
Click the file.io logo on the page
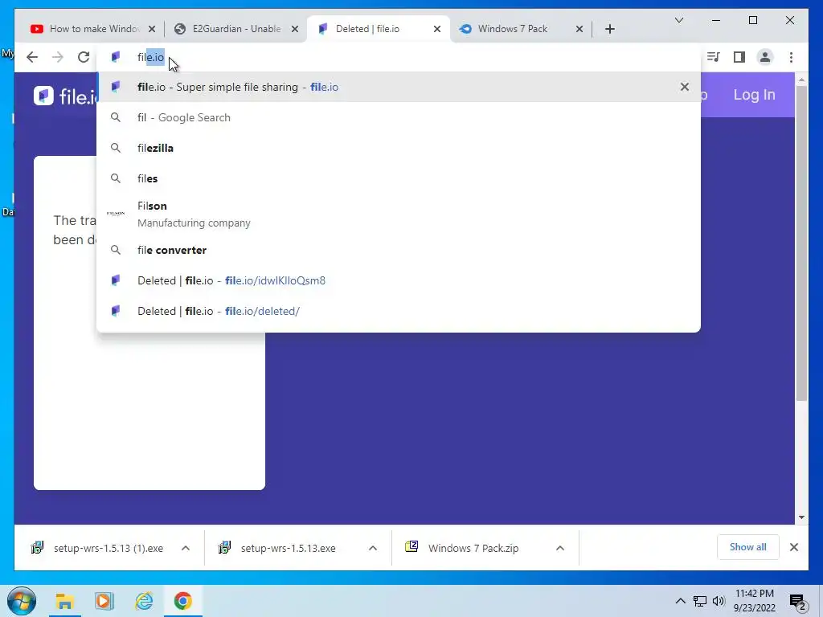pos(64,96)
